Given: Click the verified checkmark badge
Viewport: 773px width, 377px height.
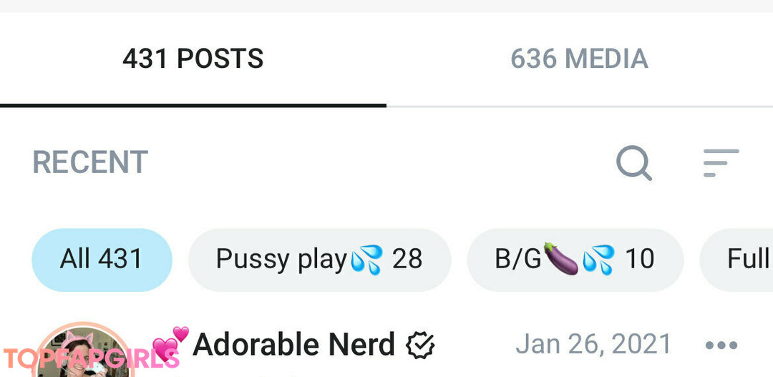Looking at the screenshot, I should pyautogui.click(x=420, y=345).
